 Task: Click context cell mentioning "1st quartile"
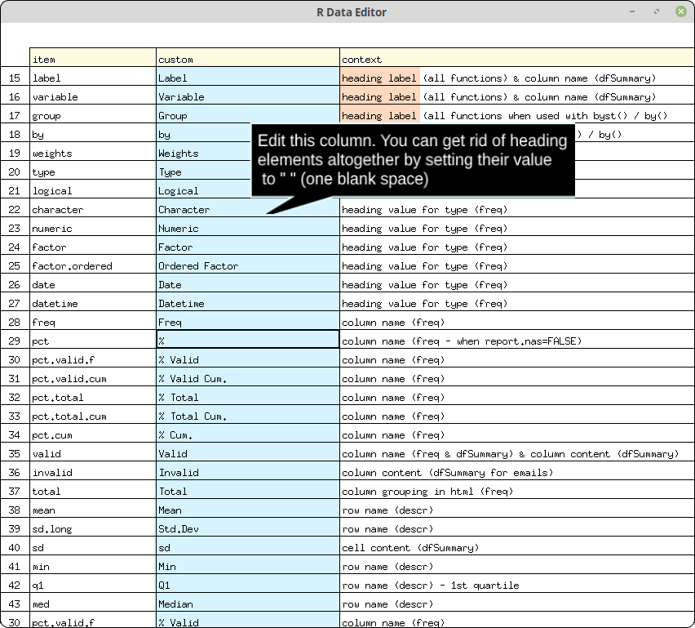click(516, 586)
